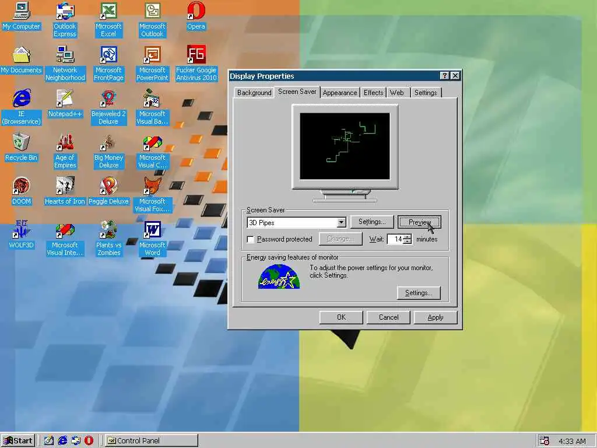Viewport: 597px width, 448px height.
Task: Switch to the Background tab
Action: point(254,93)
